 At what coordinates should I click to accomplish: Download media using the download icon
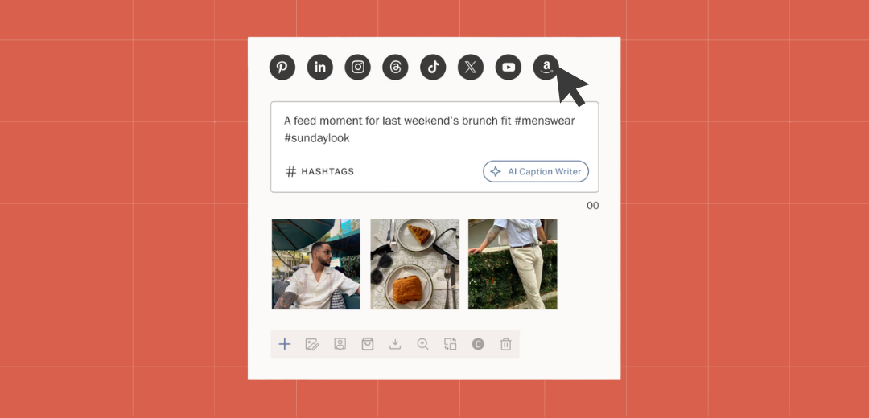pos(395,344)
